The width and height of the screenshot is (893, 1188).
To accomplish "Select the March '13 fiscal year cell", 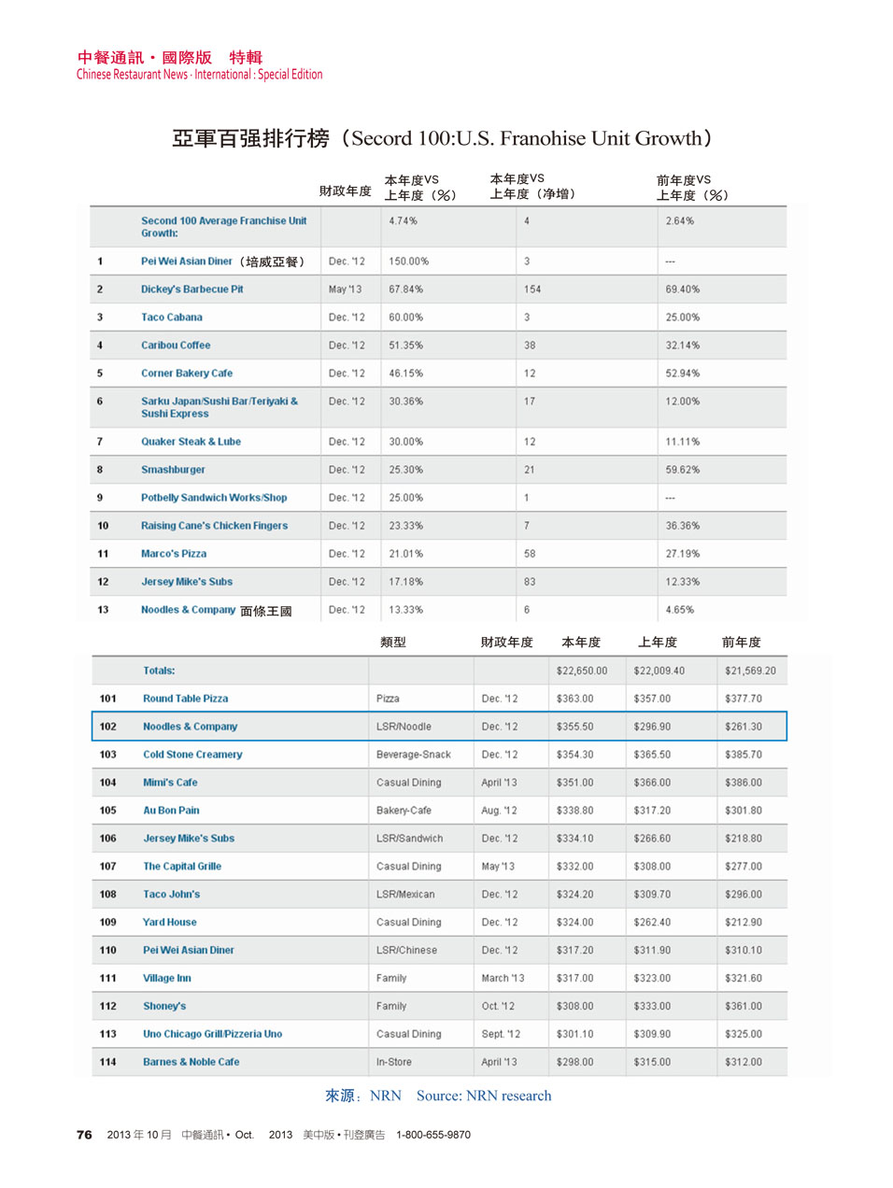I will click(503, 979).
